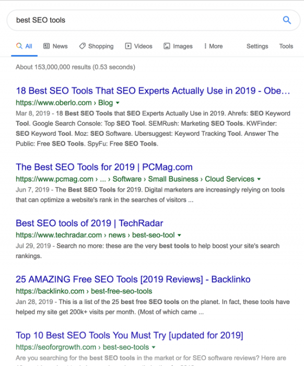Open the TechRadar Best SEO tools result
The width and height of the screenshot is (304, 366).
point(89,223)
